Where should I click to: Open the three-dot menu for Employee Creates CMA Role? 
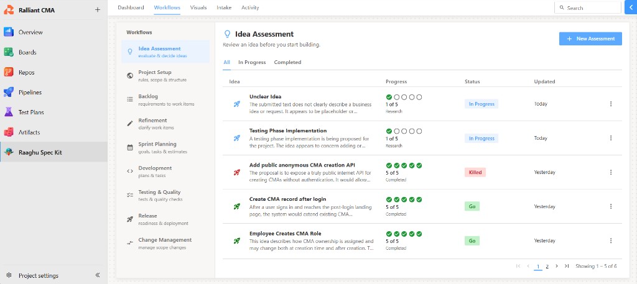pos(611,240)
